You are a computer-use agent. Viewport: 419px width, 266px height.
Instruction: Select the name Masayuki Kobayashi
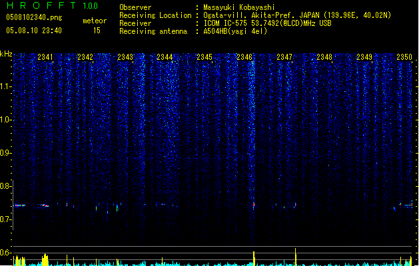tap(239, 7)
